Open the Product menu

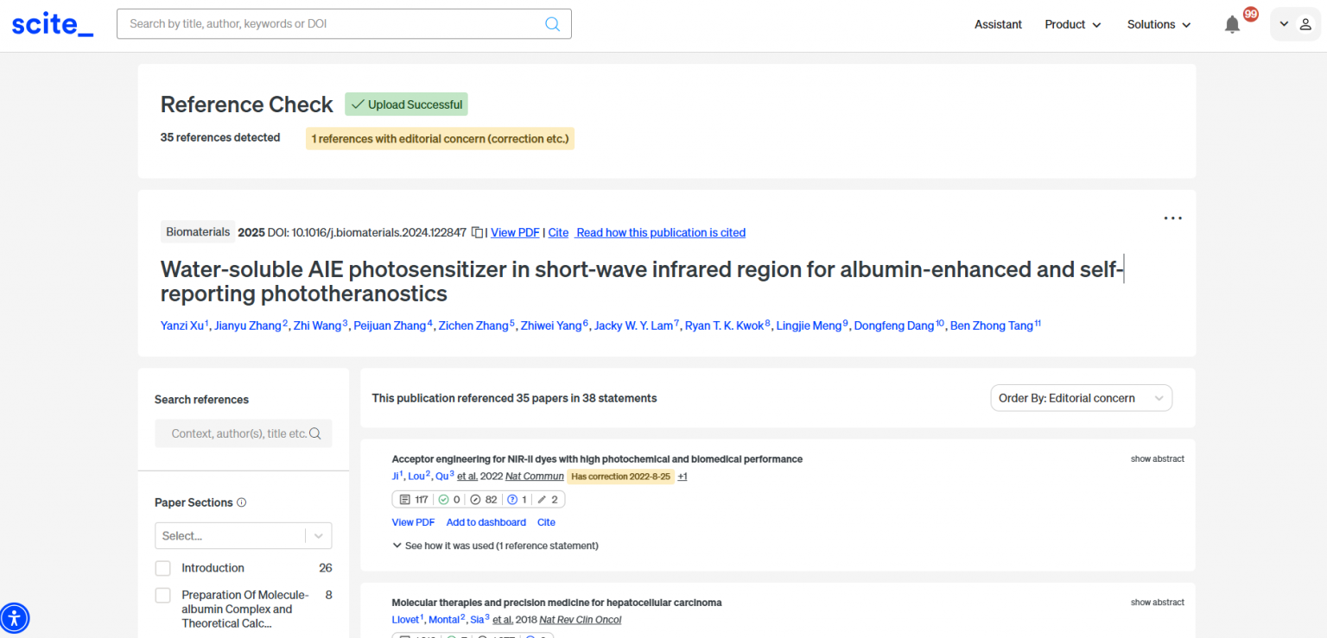[x=1072, y=24]
